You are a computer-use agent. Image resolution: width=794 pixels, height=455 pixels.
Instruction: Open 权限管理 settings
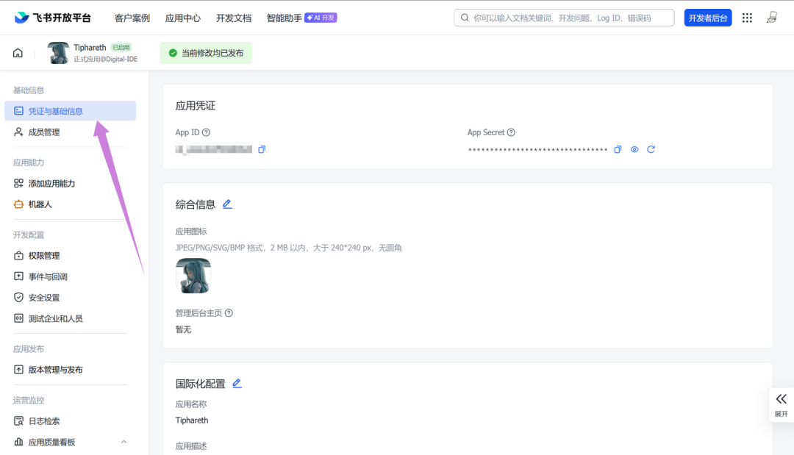click(44, 256)
